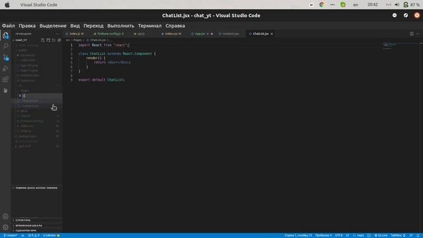Image resolution: width=423 pixels, height=238 pixels.
Task: Start Go Live server from the status bar
Action: pyautogui.click(x=381, y=235)
